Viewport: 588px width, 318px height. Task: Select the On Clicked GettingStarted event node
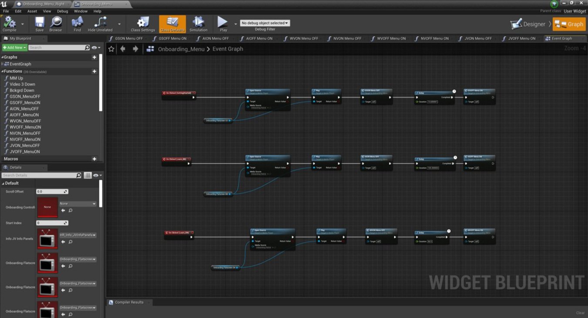(179, 95)
